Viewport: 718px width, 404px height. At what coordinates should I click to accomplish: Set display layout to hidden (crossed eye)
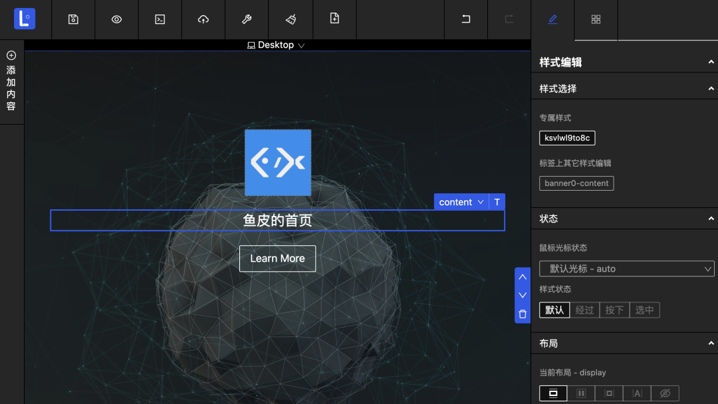pos(665,393)
